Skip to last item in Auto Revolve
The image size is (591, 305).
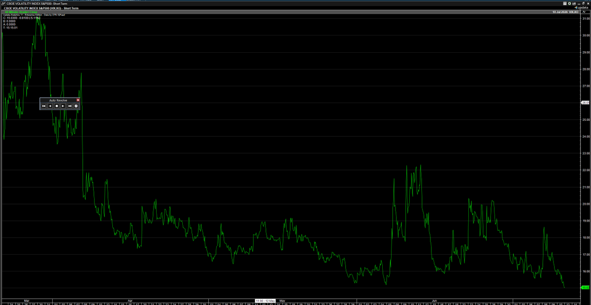click(70, 106)
